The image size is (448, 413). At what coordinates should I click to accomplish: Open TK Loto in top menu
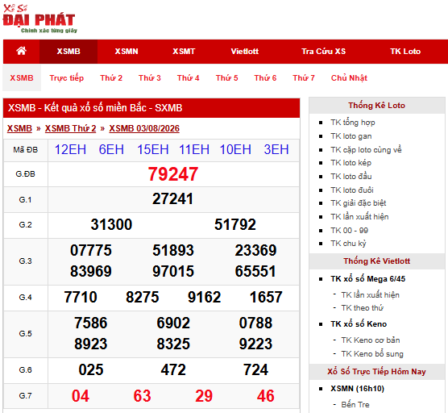405,52
